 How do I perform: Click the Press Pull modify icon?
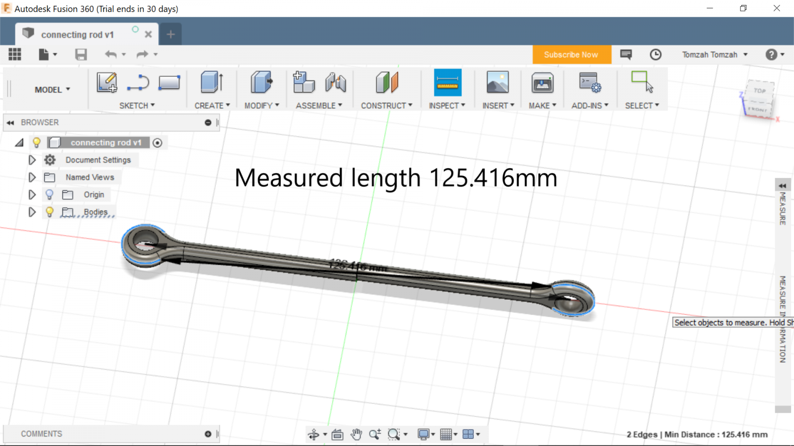[262, 83]
